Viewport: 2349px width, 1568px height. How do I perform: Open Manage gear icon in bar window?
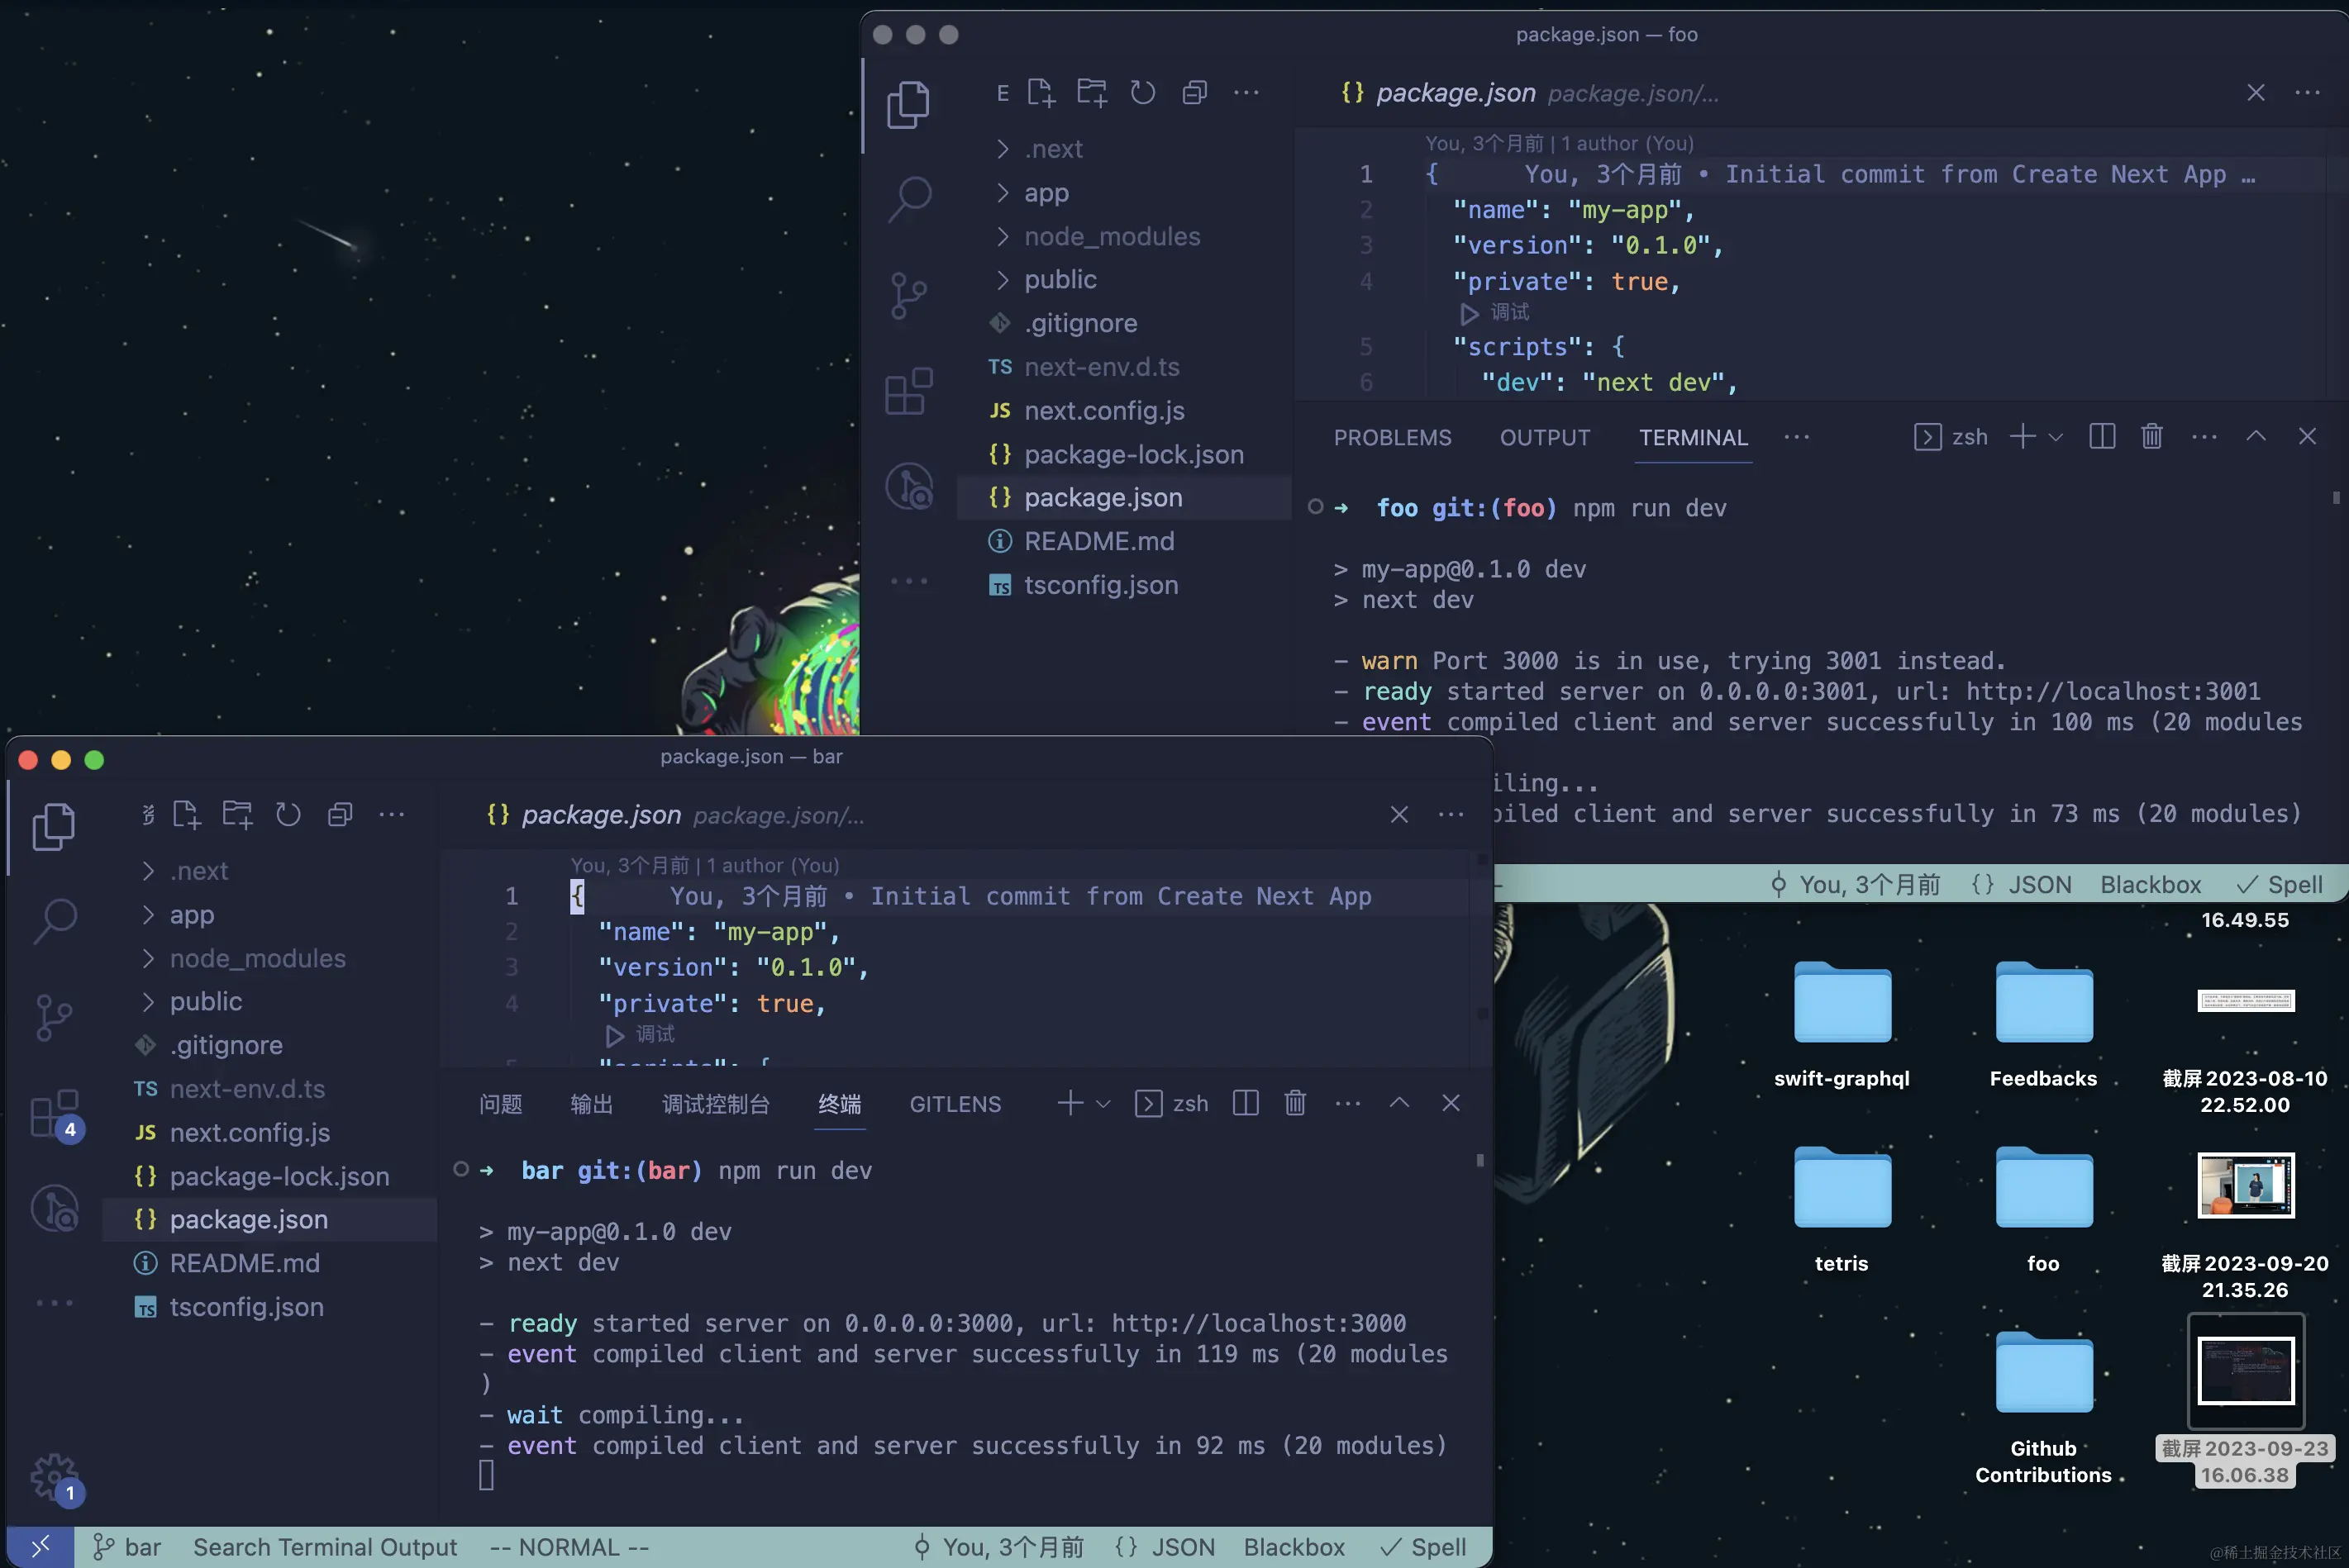[x=52, y=1476]
